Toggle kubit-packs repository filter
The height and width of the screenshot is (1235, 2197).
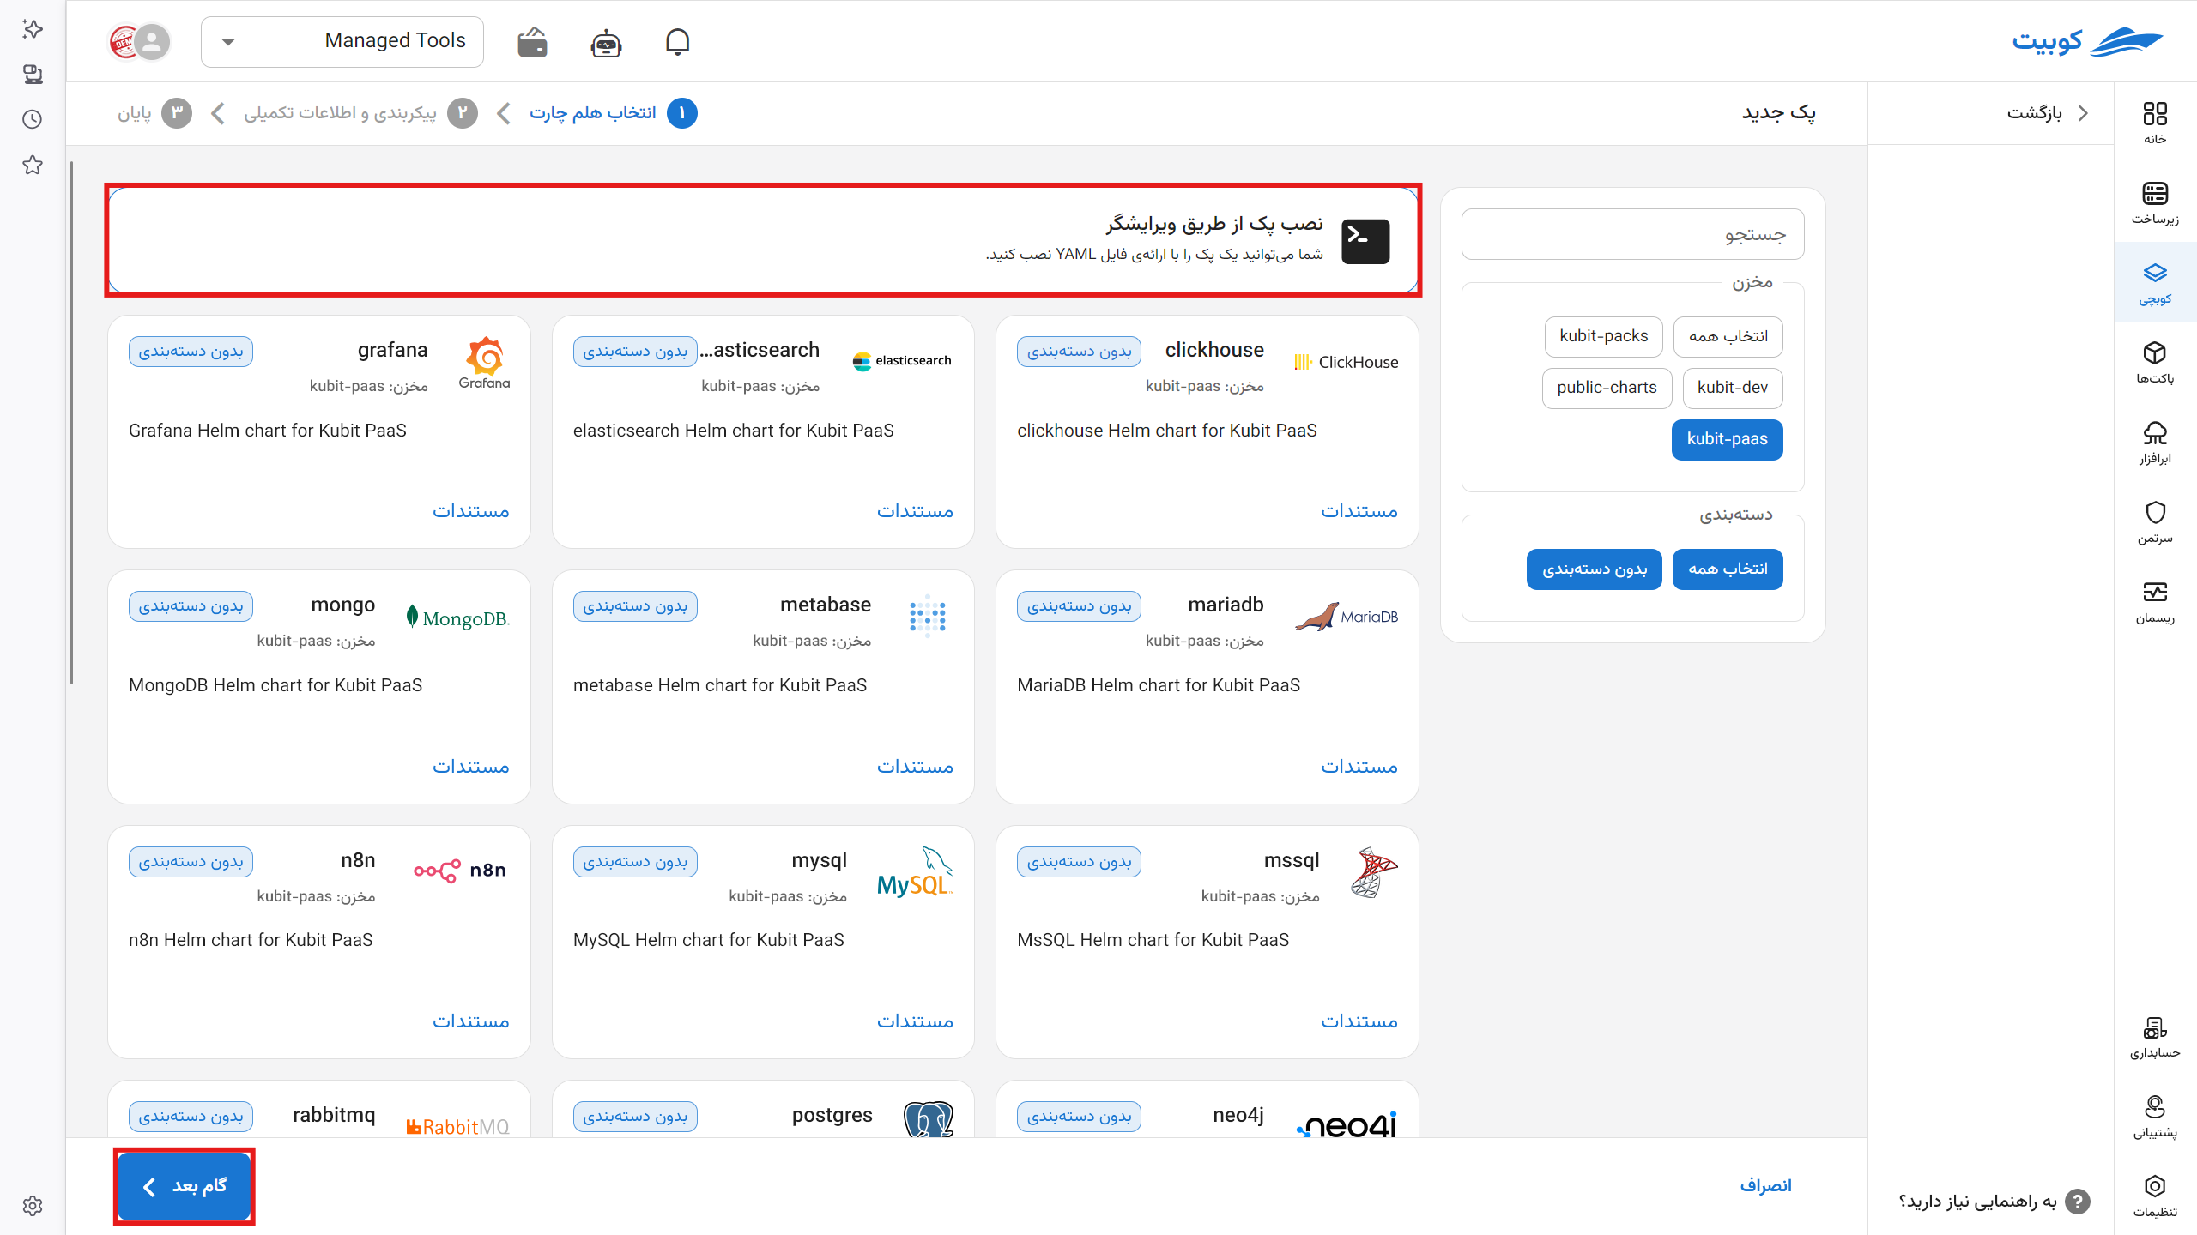click(x=1603, y=336)
